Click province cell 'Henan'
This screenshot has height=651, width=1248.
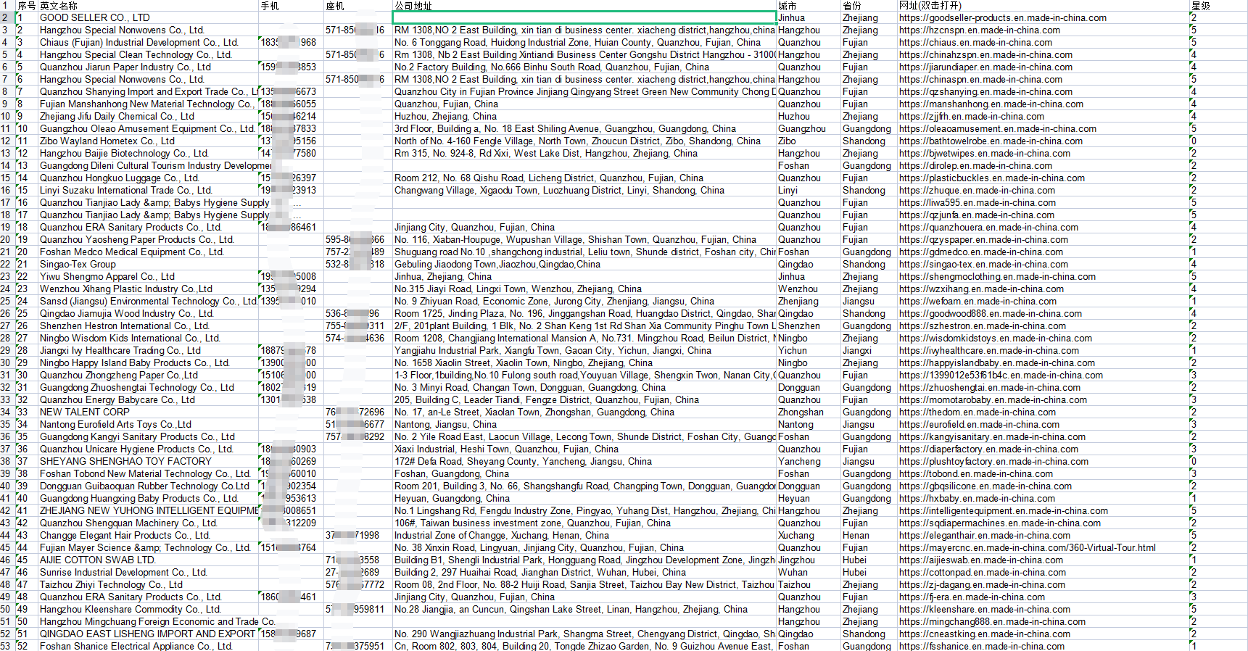click(869, 535)
